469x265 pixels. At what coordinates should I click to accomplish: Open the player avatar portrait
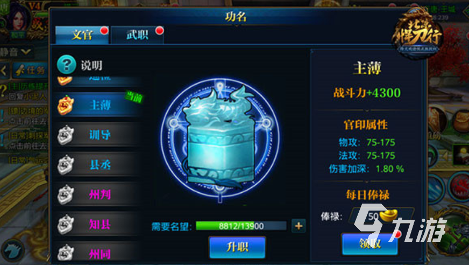[18, 17]
